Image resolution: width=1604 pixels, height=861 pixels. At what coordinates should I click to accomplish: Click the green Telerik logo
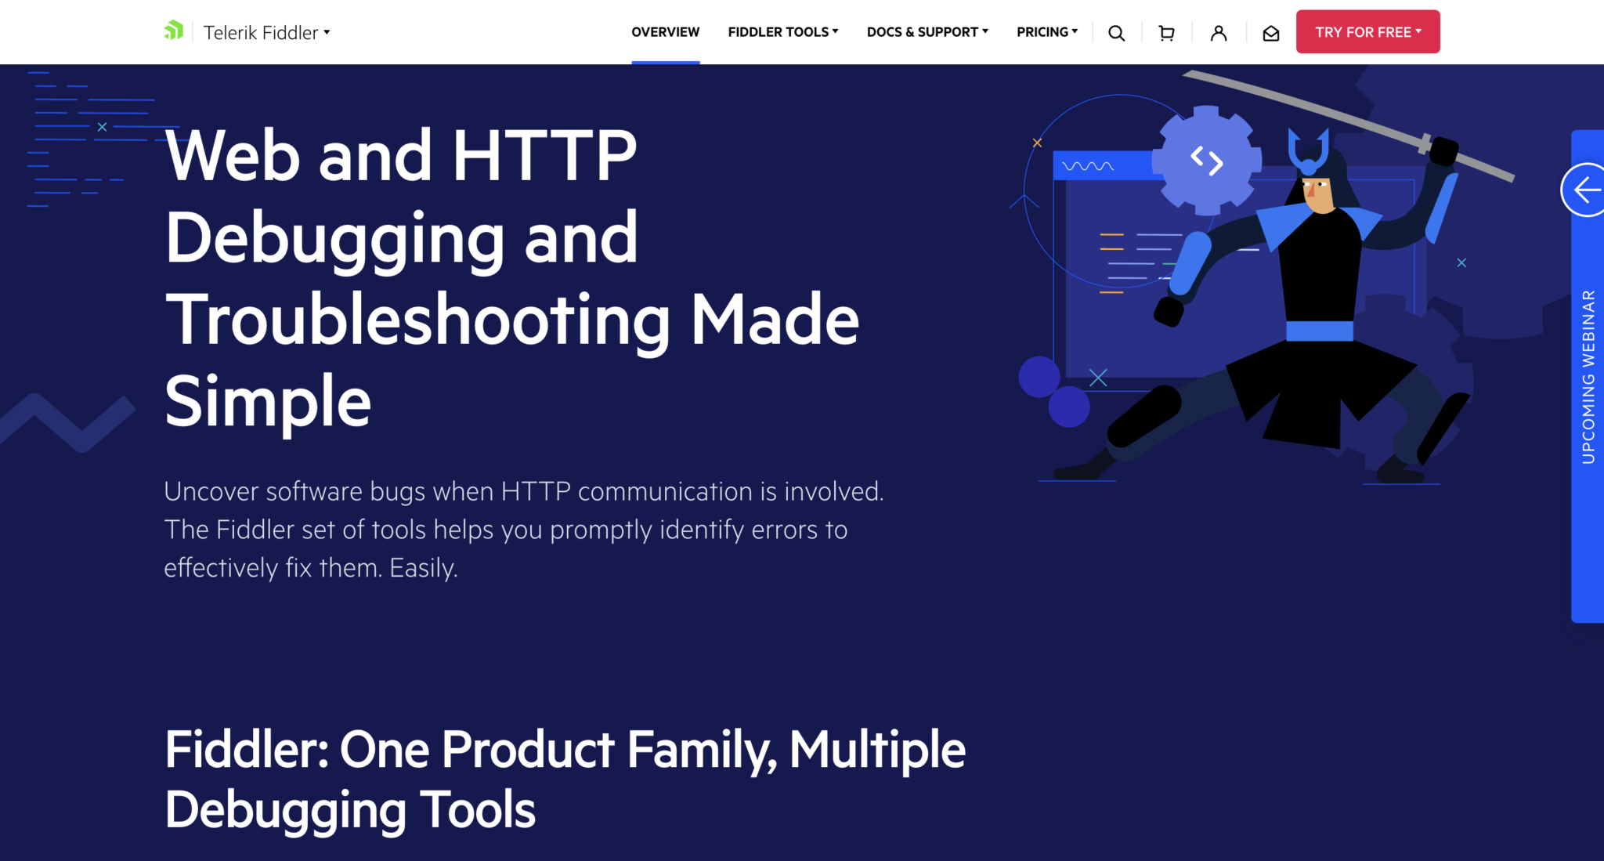click(174, 30)
